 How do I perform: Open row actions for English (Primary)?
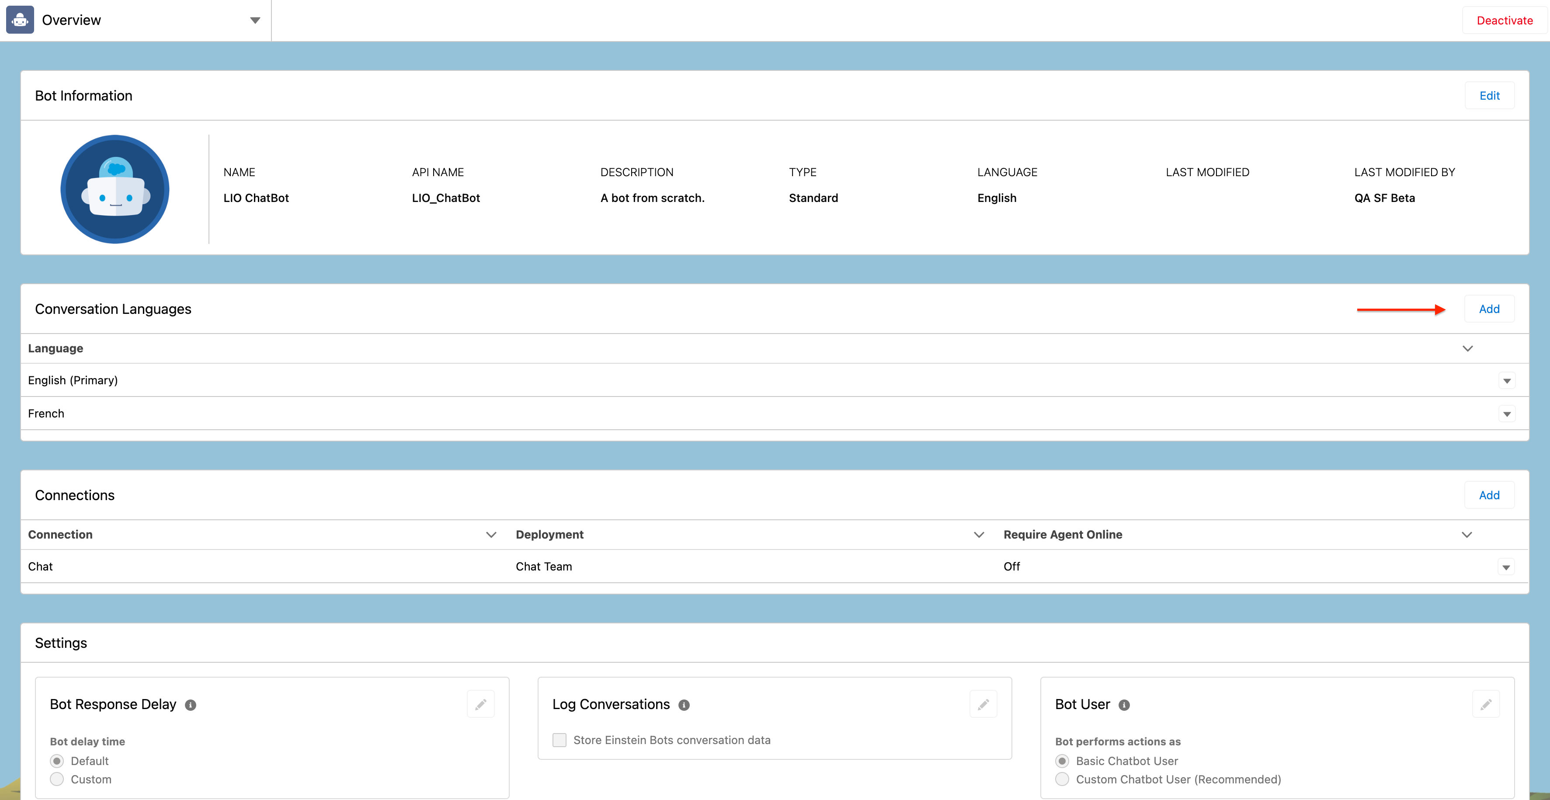[x=1507, y=380]
